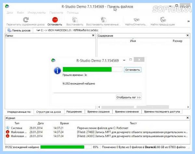Select the log row with FileId: 27460
The height and width of the screenshot is (154, 195).
tap(97, 132)
